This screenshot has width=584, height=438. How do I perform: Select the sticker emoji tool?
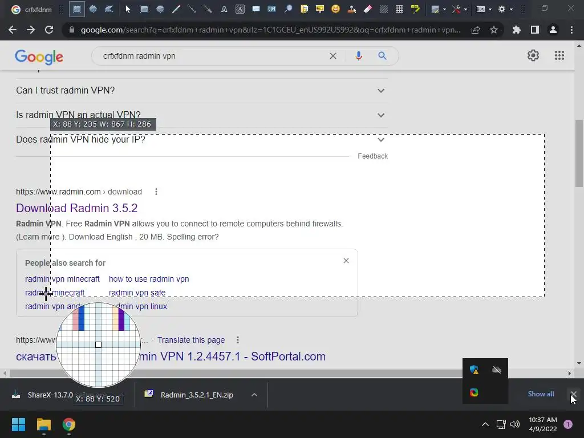(x=335, y=9)
